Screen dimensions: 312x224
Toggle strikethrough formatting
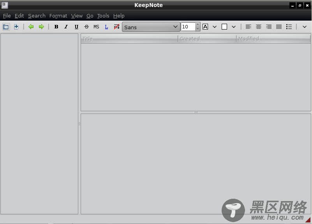coord(86,26)
